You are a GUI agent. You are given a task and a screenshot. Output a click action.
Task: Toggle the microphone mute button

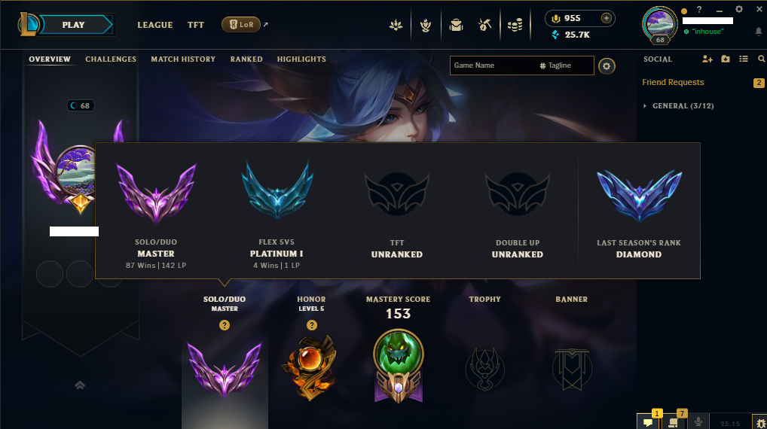(698, 421)
